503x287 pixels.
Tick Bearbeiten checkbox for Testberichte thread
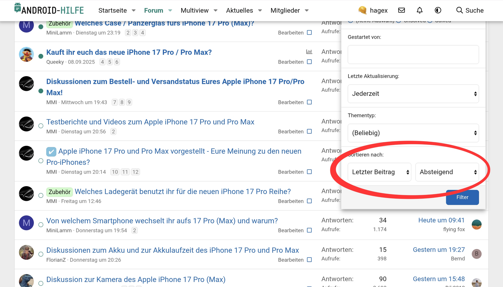309,131
